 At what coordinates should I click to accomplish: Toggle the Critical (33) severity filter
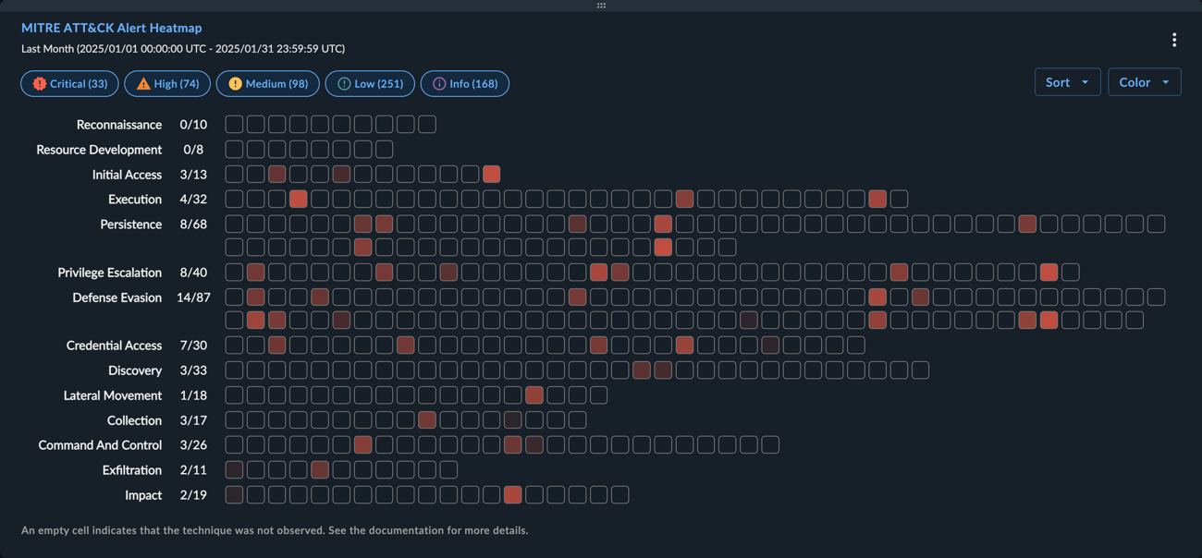point(69,83)
